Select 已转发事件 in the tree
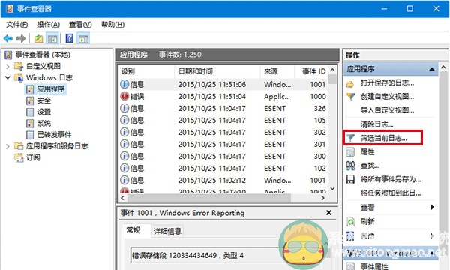Viewport: 450px width, 270px height. pyautogui.click(x=54, y=134)
